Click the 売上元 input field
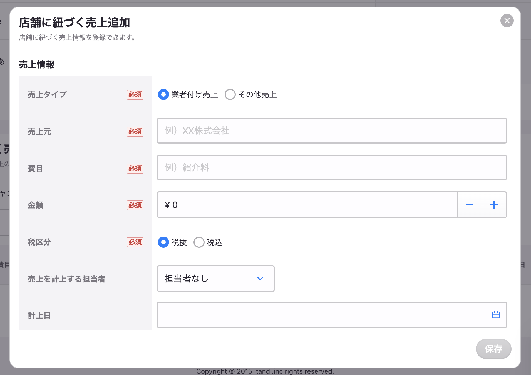 pyautogui.click(x=332, y=131)
